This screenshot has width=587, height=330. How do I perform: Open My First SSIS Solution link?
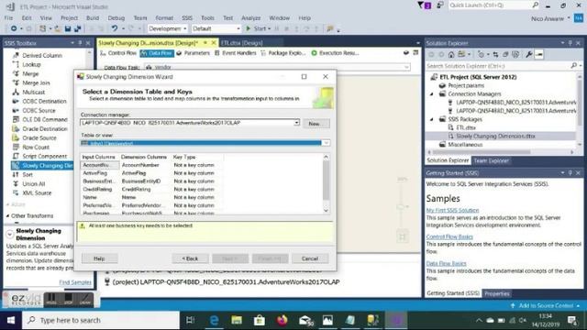452,210
